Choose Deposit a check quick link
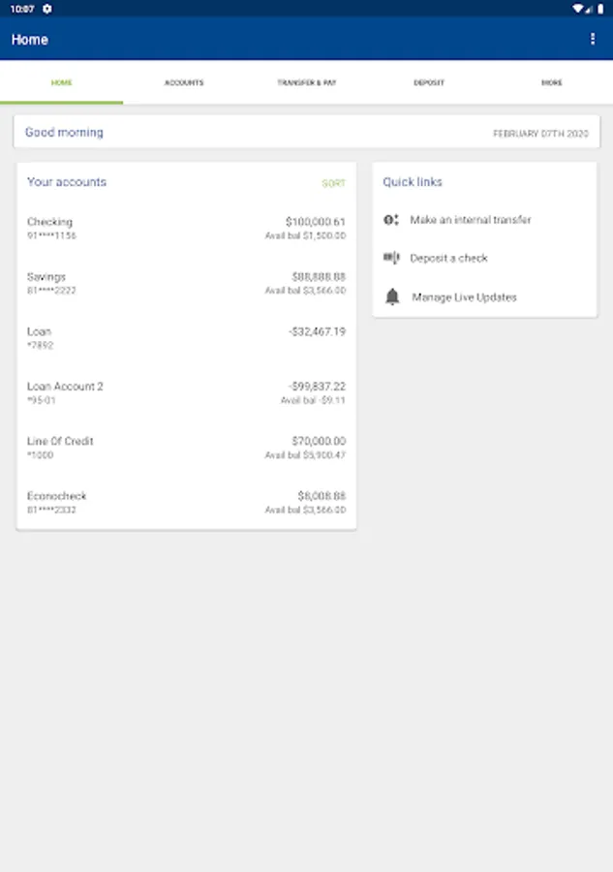Viewport: 613px width, 872px height. point(448,259)
